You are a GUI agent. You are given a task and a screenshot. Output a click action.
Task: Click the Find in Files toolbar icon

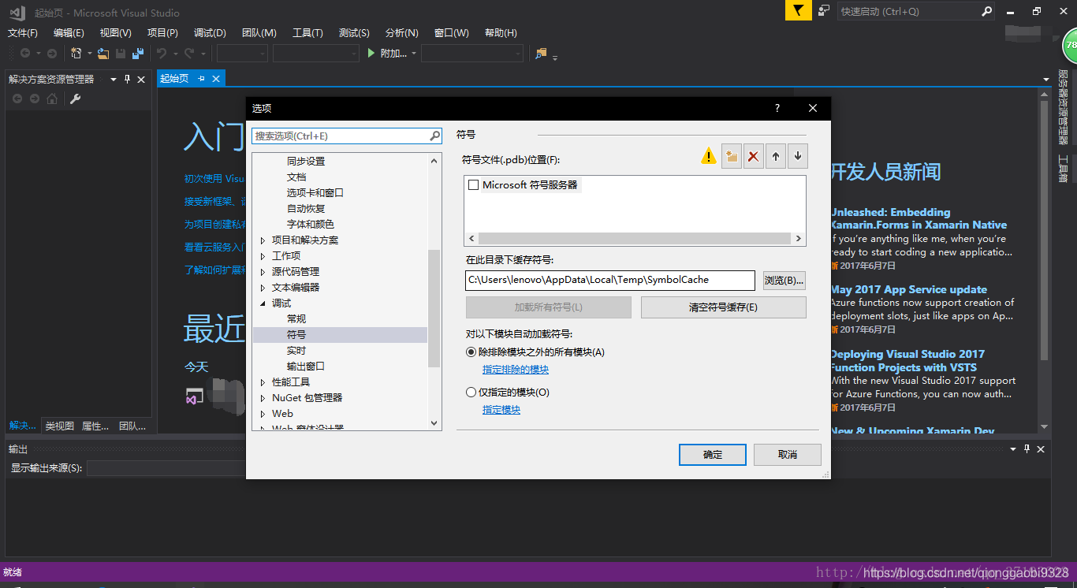[541, 54]
